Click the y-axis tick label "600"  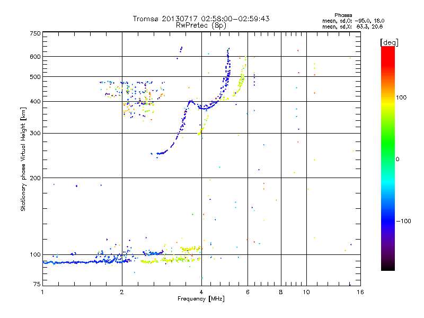pyautogui.click(x=36, y=57)
